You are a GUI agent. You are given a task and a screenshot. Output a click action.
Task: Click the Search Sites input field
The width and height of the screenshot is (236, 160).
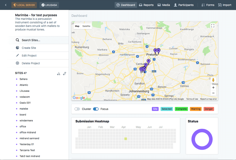click(40, 40)
